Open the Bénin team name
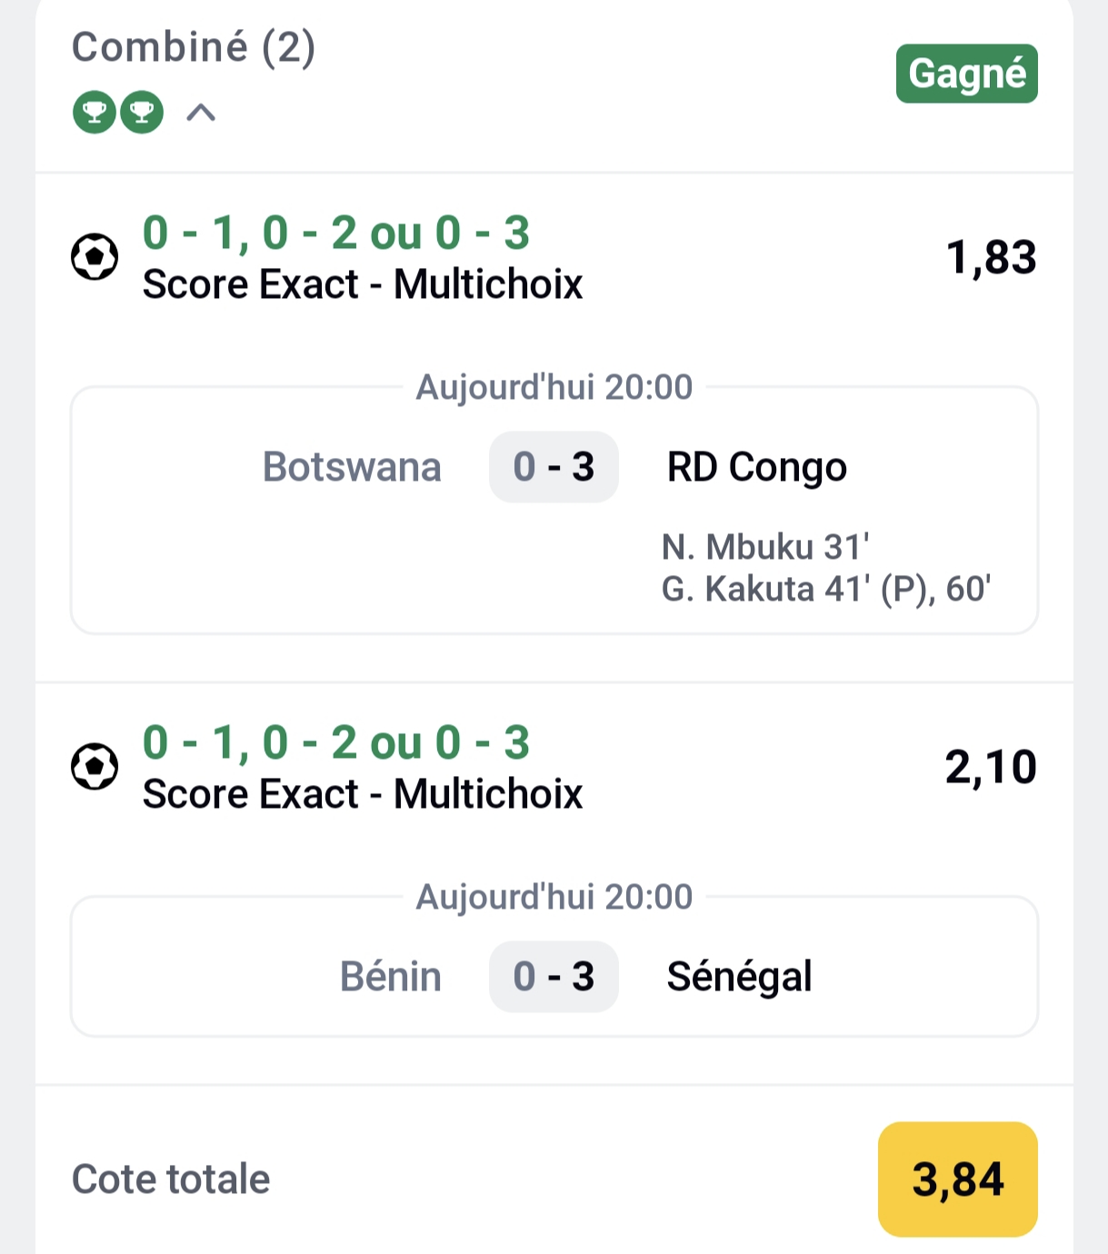Screen dimensions: 1108x1254 click(391, 977)
